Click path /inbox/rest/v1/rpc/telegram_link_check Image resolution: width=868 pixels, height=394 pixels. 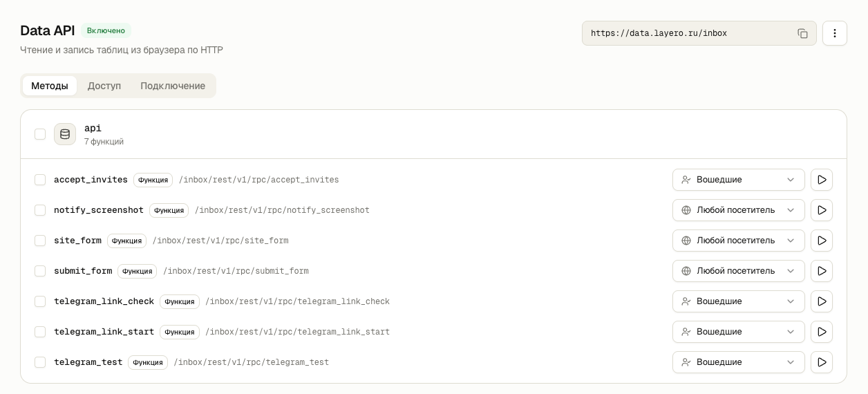click(297, 301)
